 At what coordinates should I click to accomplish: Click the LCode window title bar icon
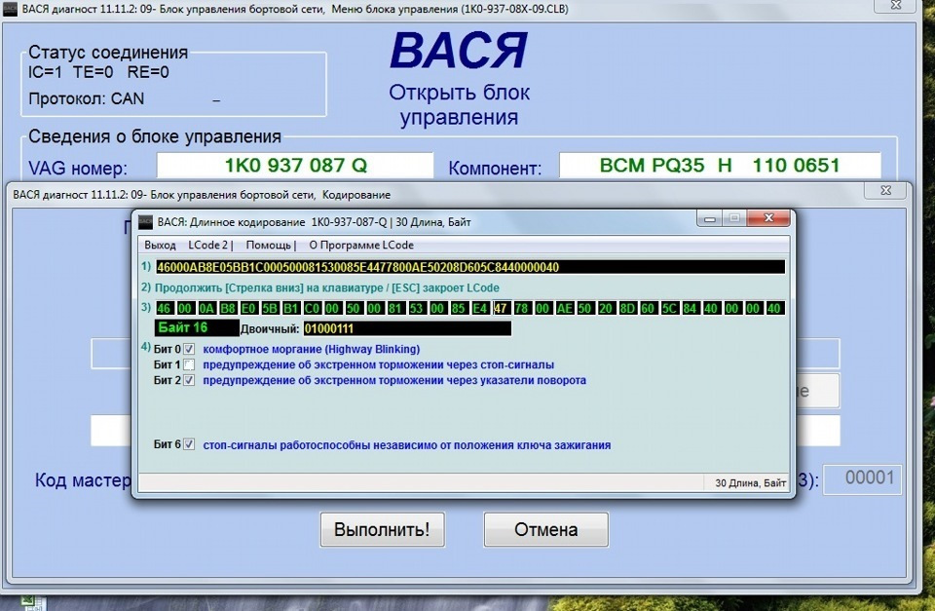coord(145,222)
